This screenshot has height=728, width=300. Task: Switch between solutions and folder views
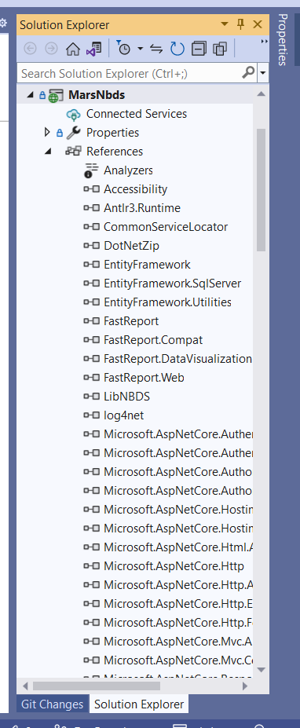click(93, 49)
